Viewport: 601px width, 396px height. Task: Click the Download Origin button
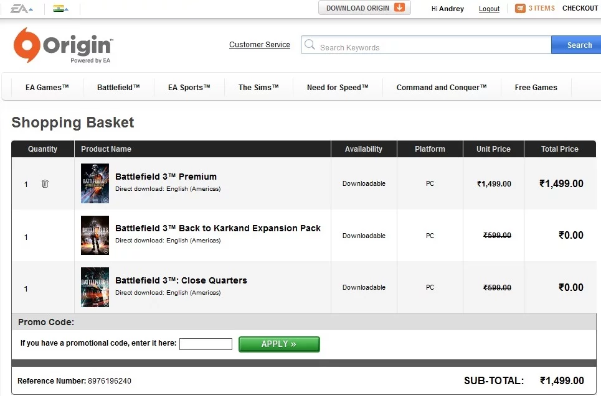[x=364, y=8]
